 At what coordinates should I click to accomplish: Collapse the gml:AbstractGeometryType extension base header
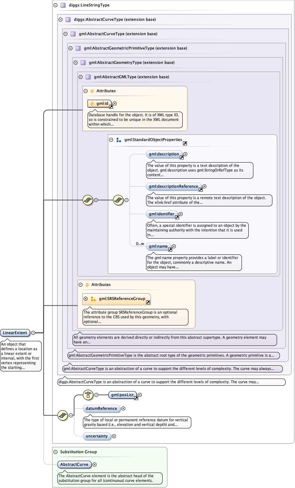(x=75, y=62)
